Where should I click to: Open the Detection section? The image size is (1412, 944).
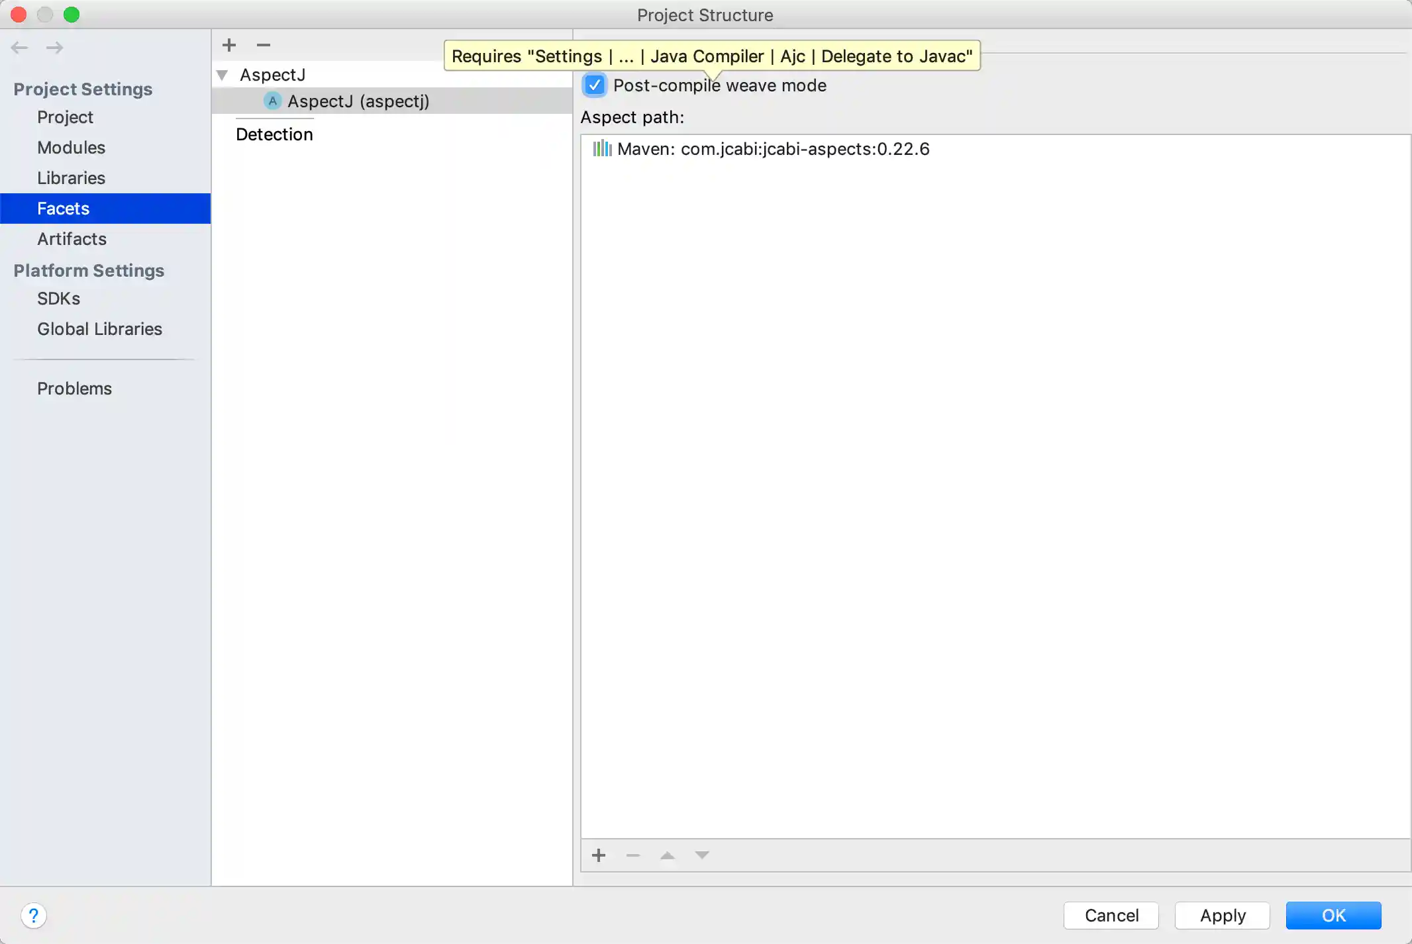274,134
